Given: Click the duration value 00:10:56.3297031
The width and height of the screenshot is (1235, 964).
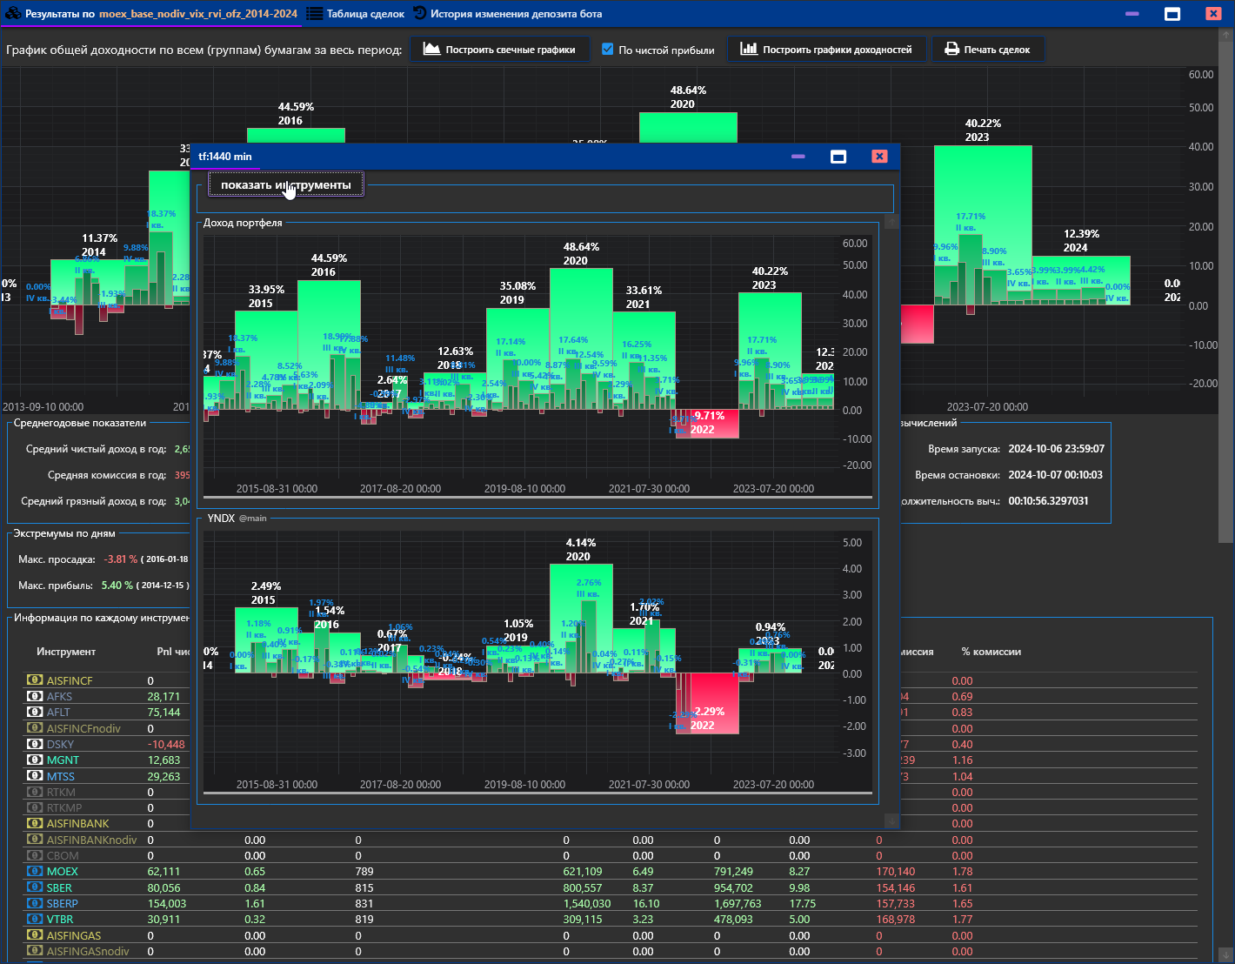Looking at the screenshot, I should click(1048, 501).
